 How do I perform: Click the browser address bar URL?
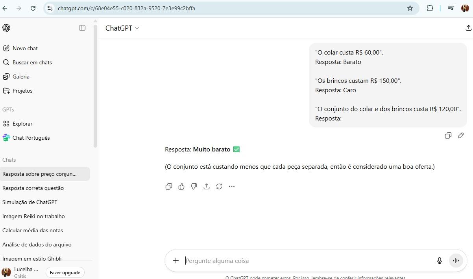tap(126, 8)
